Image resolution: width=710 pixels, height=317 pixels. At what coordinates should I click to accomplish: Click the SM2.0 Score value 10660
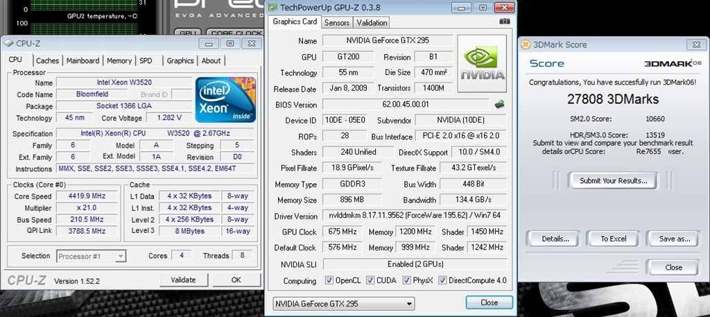[x=655, y=119]
